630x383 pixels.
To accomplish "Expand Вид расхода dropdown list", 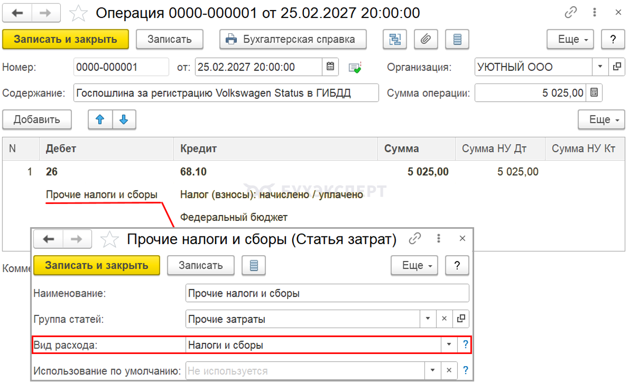I will pos(449,344).
